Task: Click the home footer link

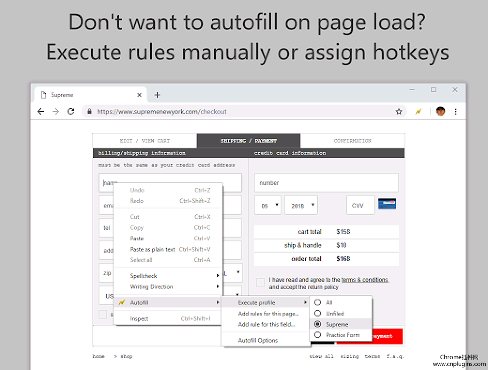Action: (99, 356)
